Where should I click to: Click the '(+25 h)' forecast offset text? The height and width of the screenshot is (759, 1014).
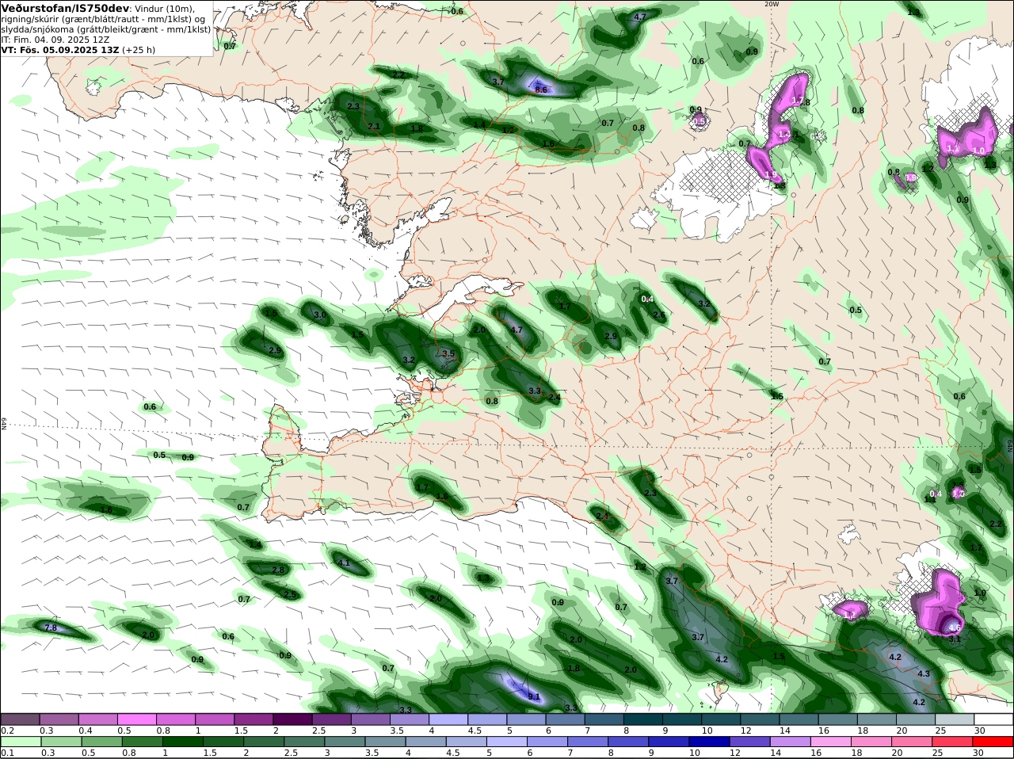tap(139, 49)
